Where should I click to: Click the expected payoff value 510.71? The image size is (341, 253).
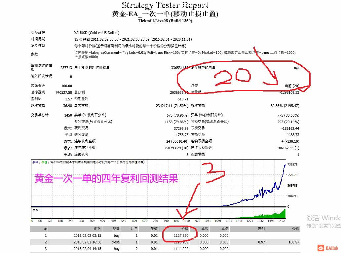click(x=183, y=99)
